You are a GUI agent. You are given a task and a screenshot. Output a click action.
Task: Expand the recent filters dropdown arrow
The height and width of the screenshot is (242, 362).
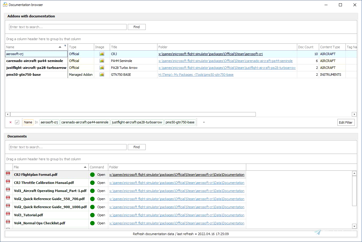(x=204, y=122)
